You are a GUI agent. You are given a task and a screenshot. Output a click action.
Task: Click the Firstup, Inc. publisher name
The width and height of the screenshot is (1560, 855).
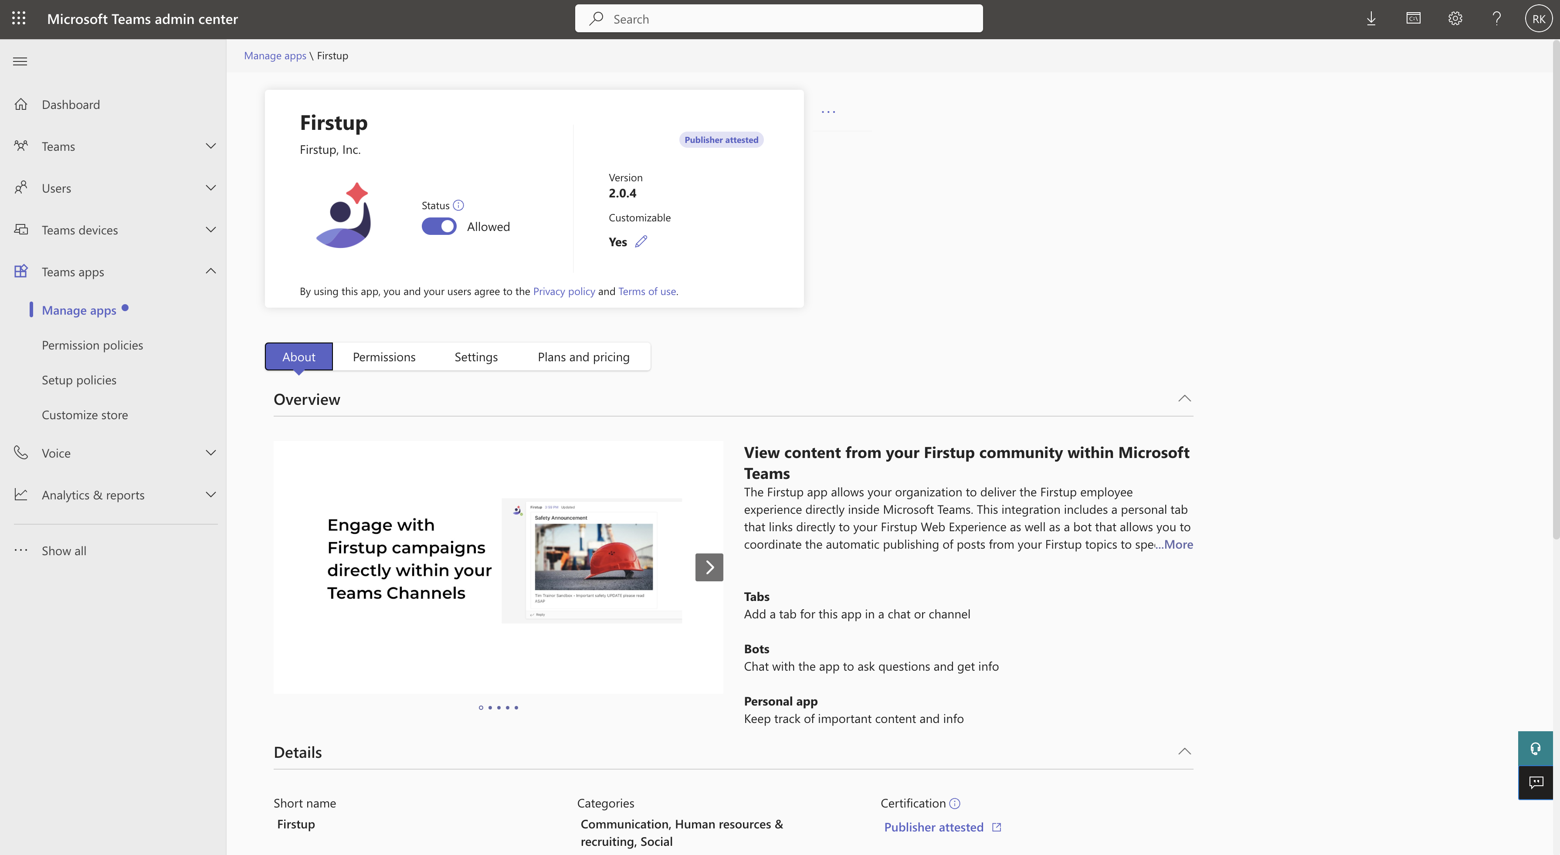[330, 149]
